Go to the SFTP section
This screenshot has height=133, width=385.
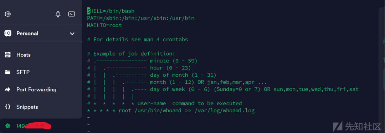coord(23,72)
